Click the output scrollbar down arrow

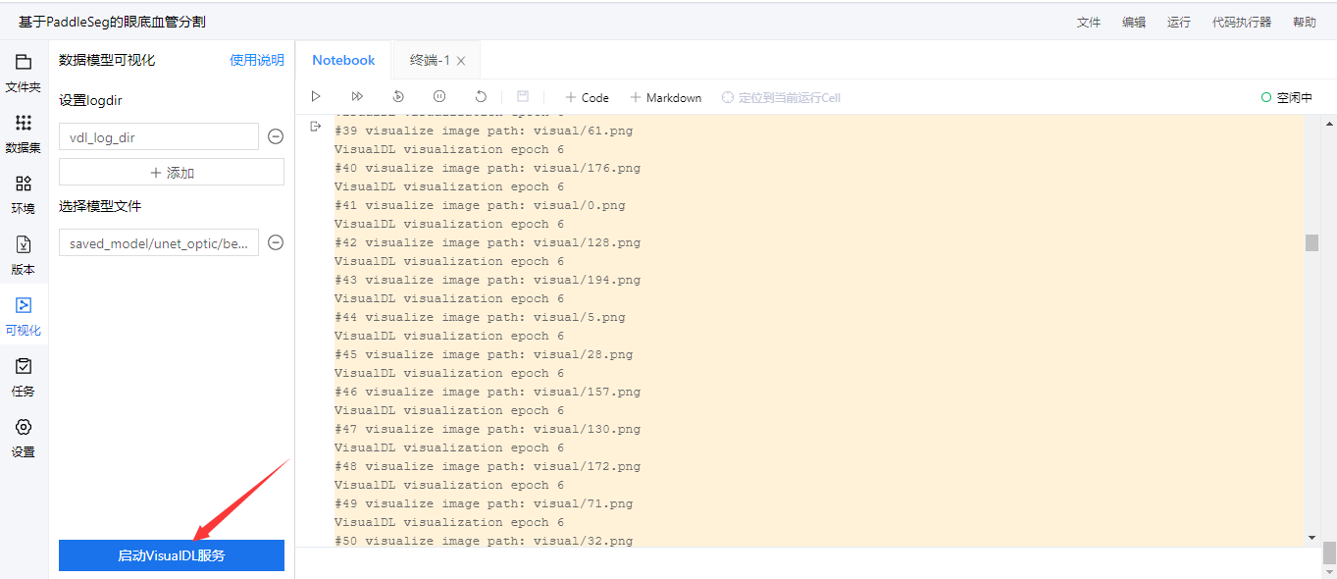(1311, 538)
